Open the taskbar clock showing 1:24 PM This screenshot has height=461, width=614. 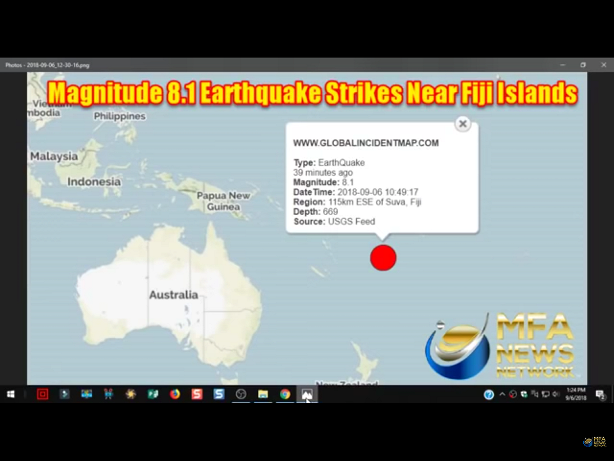point(576,394)
